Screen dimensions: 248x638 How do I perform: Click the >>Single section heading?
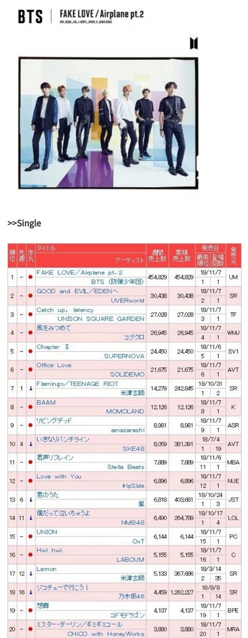click(24, 224)
